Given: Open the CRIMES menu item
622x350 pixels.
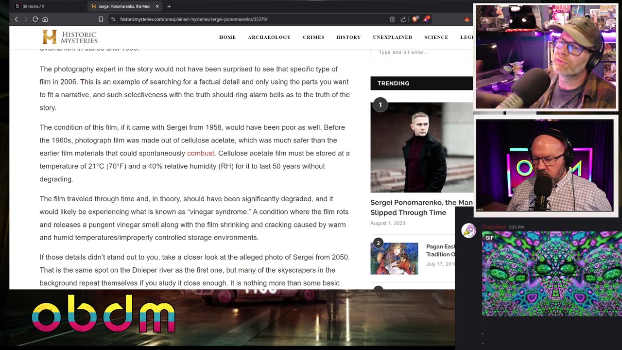Looking at the screenshot, I should [x=313, y=37].
